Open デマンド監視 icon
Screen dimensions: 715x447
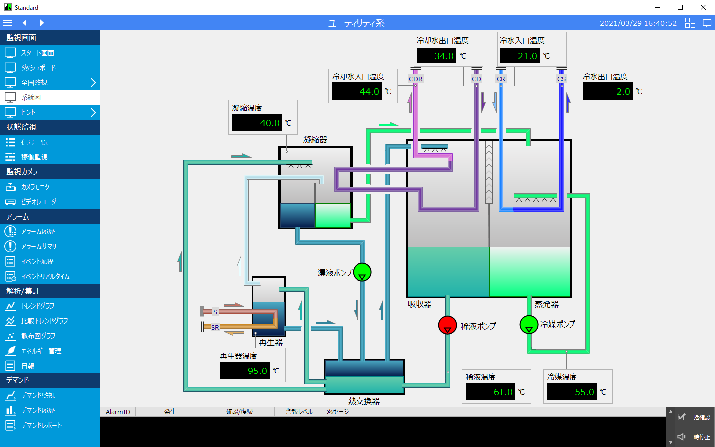pos(10,395)
